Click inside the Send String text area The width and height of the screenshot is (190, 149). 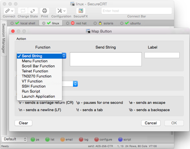pos(106,59)
